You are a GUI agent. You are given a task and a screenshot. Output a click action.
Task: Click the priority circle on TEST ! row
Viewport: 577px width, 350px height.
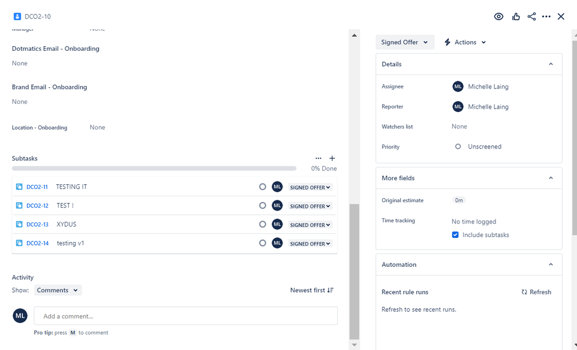pos(262,206)
